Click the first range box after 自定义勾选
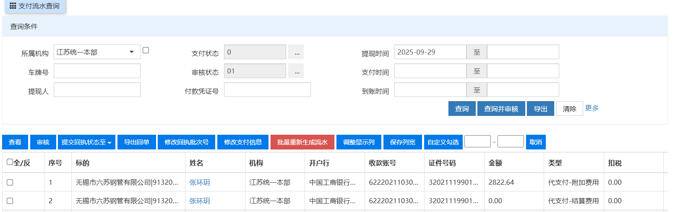 coord(477,141)
